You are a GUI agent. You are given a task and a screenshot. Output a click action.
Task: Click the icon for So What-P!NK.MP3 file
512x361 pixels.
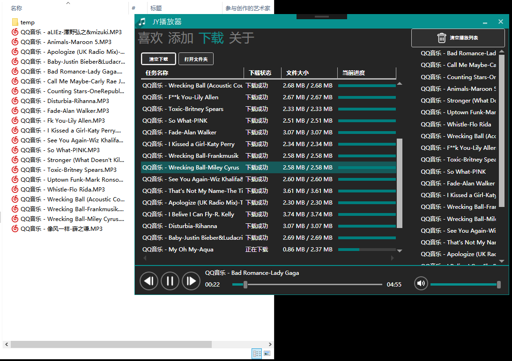coord(15,150)
